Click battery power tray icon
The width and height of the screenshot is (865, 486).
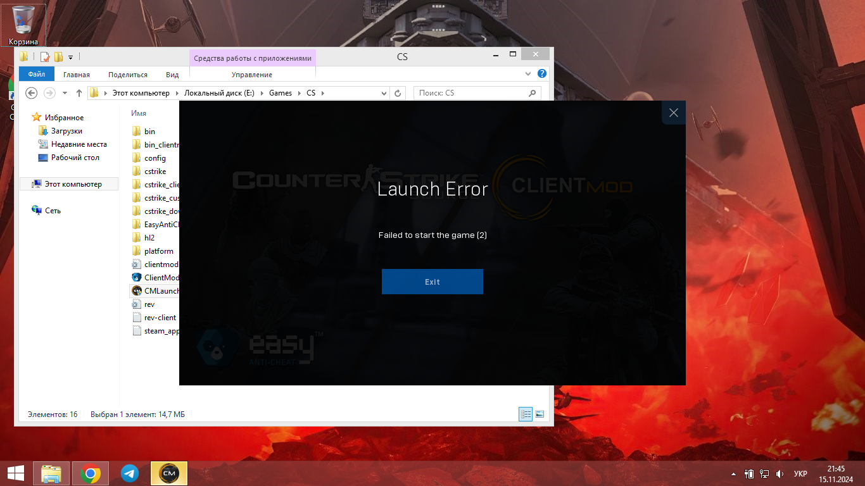(x=749, y=473)
